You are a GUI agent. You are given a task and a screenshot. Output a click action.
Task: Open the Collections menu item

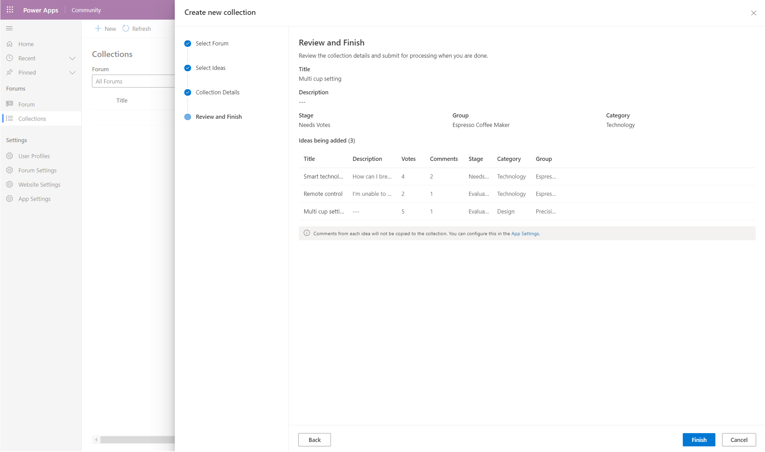(32, 118)
